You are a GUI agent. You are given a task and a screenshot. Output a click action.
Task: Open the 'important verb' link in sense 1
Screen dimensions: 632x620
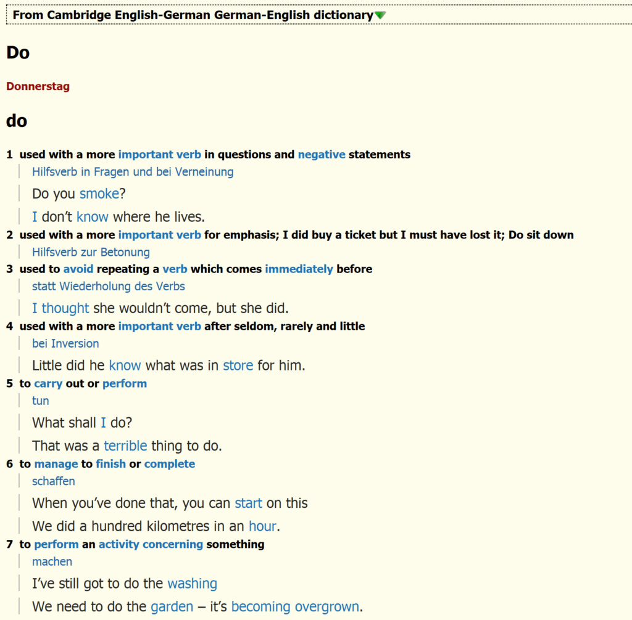coord(159,154)
